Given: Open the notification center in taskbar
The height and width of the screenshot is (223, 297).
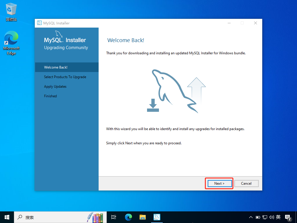Looking at the screenshot, I should pyautogui.click(x=288, y=217).
